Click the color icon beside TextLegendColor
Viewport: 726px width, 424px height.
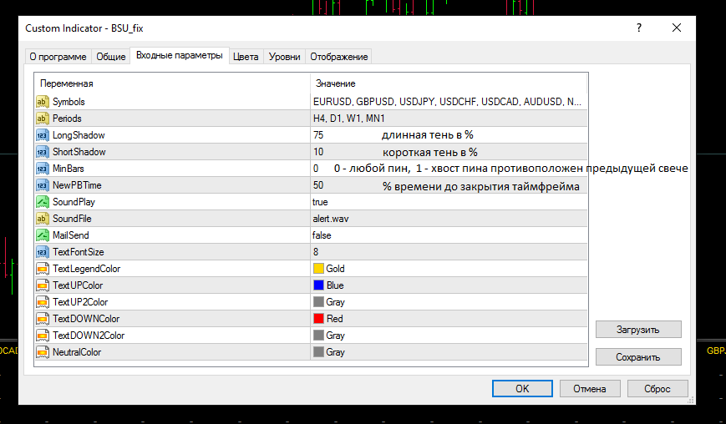point(42,268)
